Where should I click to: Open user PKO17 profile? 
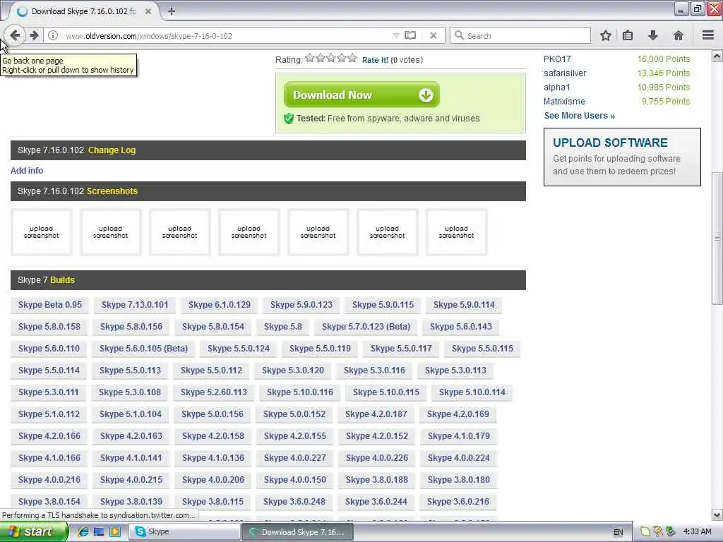click(x=557, y=59)
